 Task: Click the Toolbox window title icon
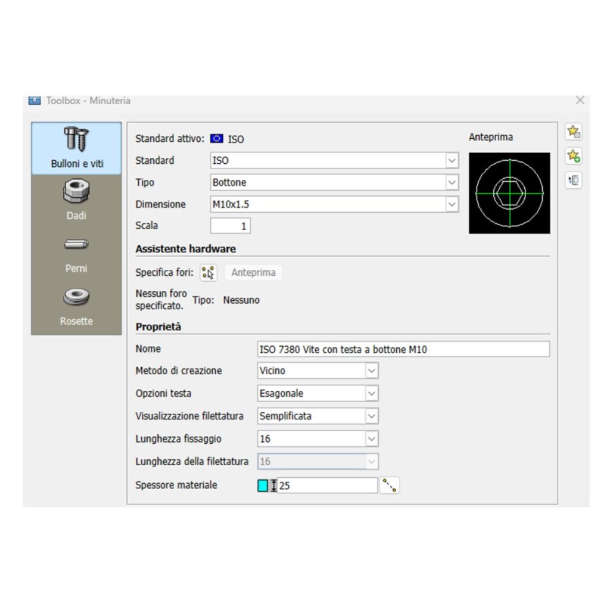(35, 100)
